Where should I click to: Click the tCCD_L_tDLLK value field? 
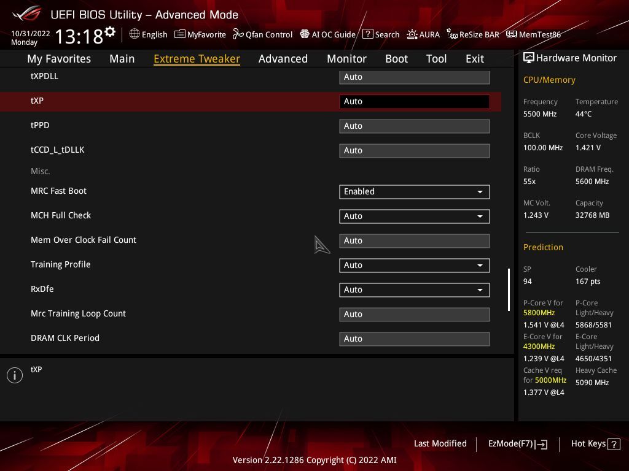(415, 151)
